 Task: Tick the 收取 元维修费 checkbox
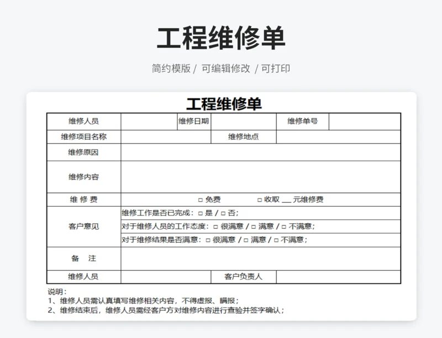coord(260,200)
